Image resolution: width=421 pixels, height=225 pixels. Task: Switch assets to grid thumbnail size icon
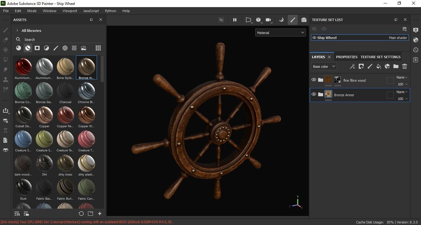98,48
